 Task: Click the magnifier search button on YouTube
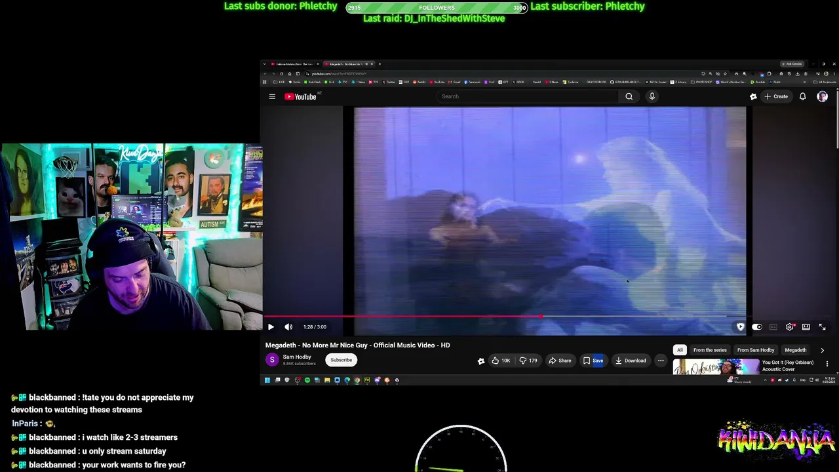[x=629, y=96]
